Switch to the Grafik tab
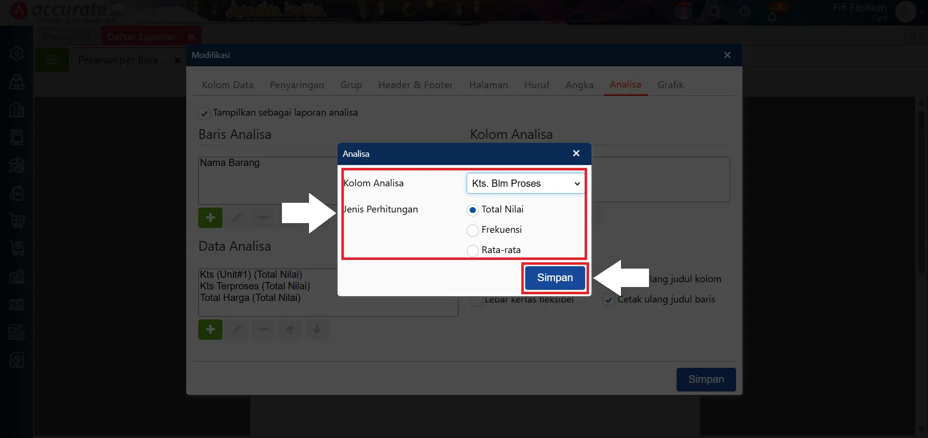928x438 pixels. click(x=670, y=85)
